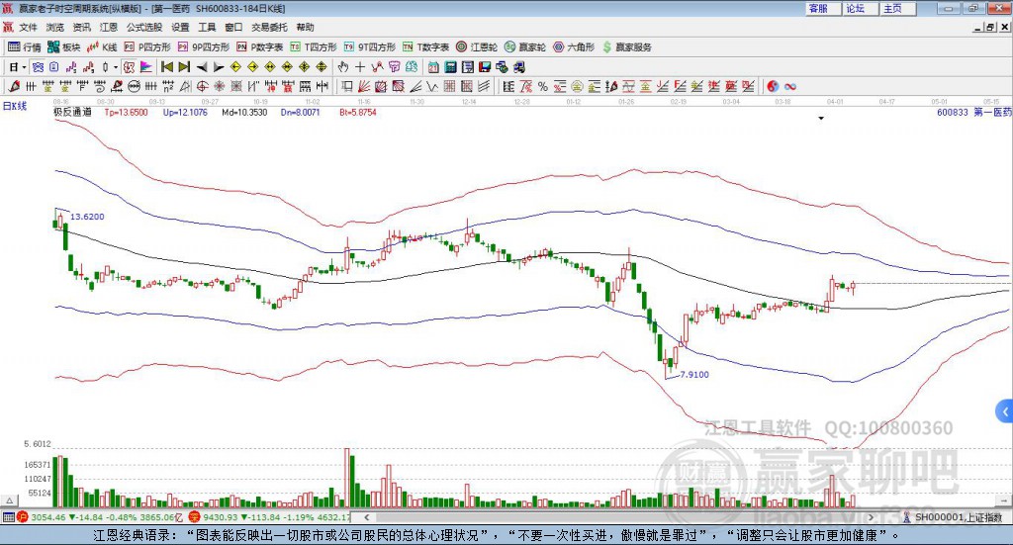Open the 浏览 menu
The width and height of the screenshot is (1013, 545).
55,27
